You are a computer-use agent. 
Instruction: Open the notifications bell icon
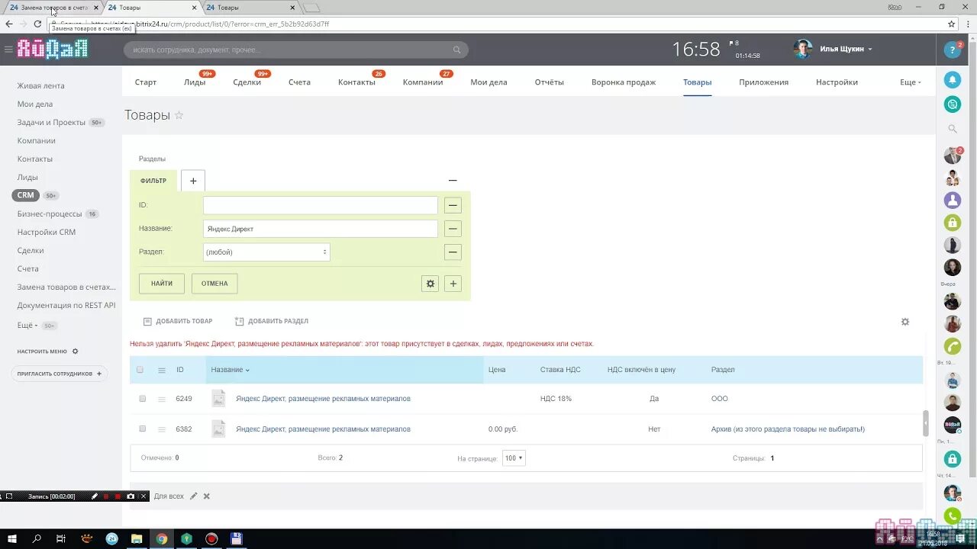pyautogui.click(x=953, y=79)
